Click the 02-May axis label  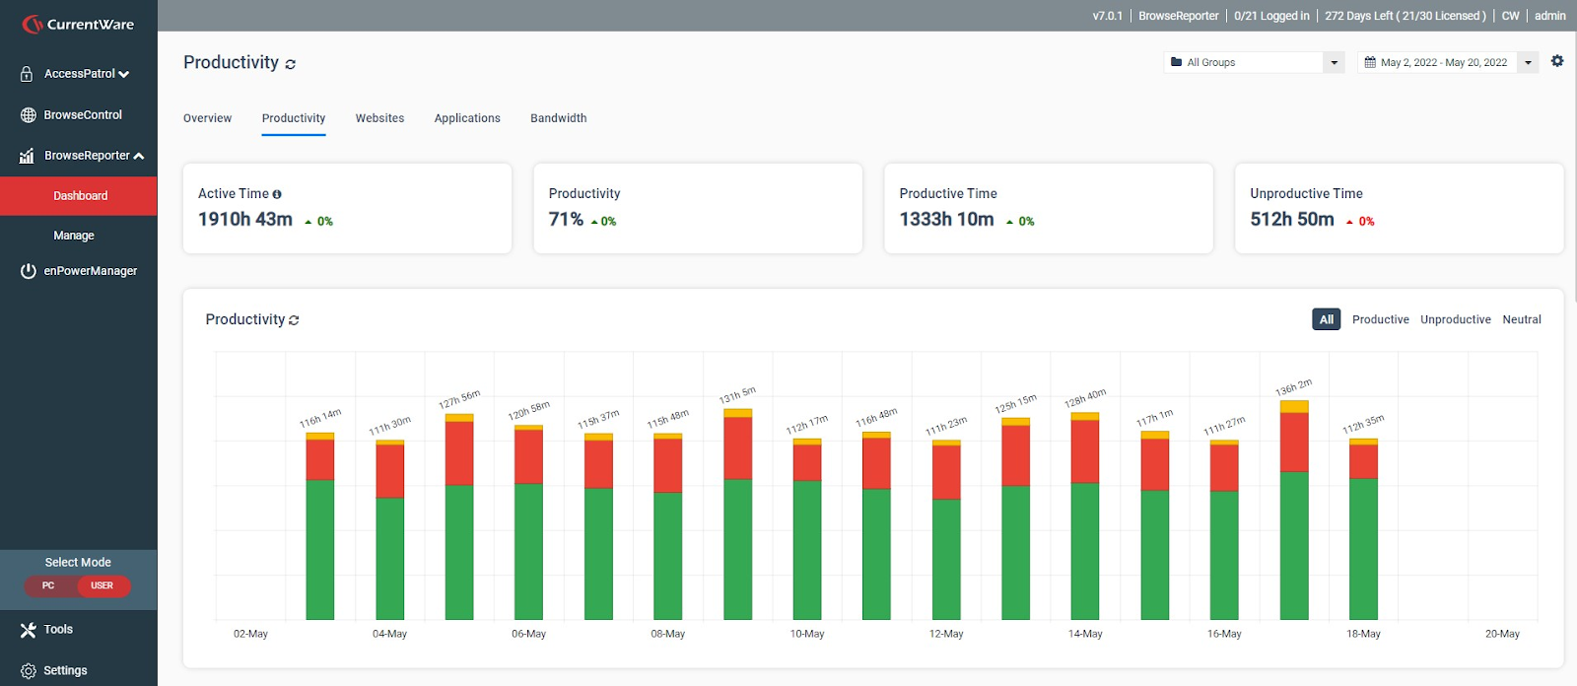click(x=250, y=634)
